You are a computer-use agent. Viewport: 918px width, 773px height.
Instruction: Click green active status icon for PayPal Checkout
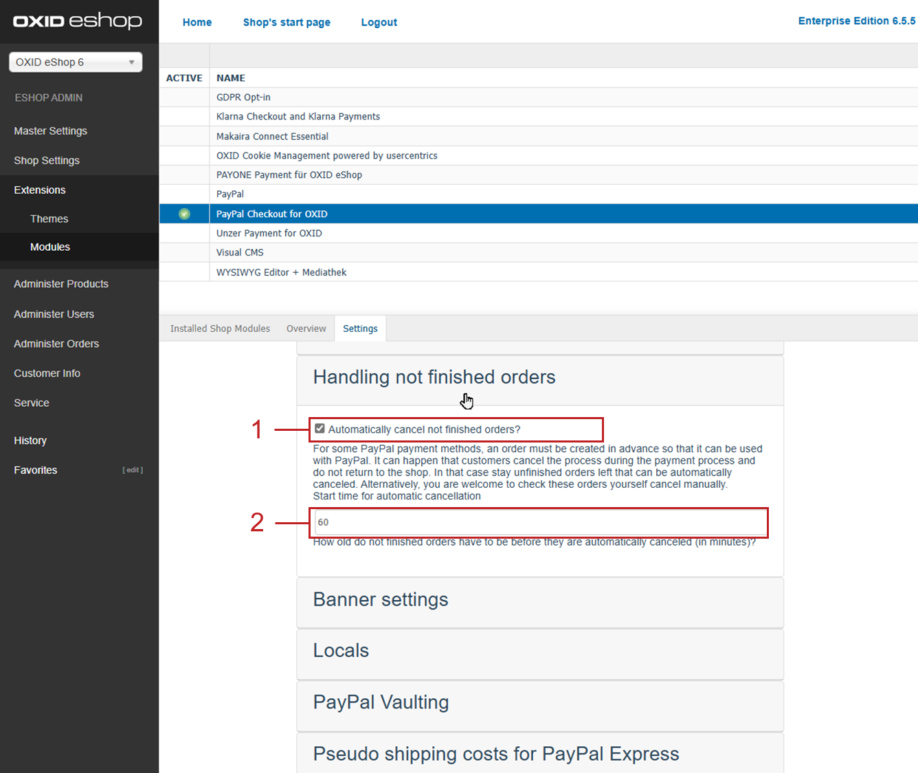coord(184,214)
